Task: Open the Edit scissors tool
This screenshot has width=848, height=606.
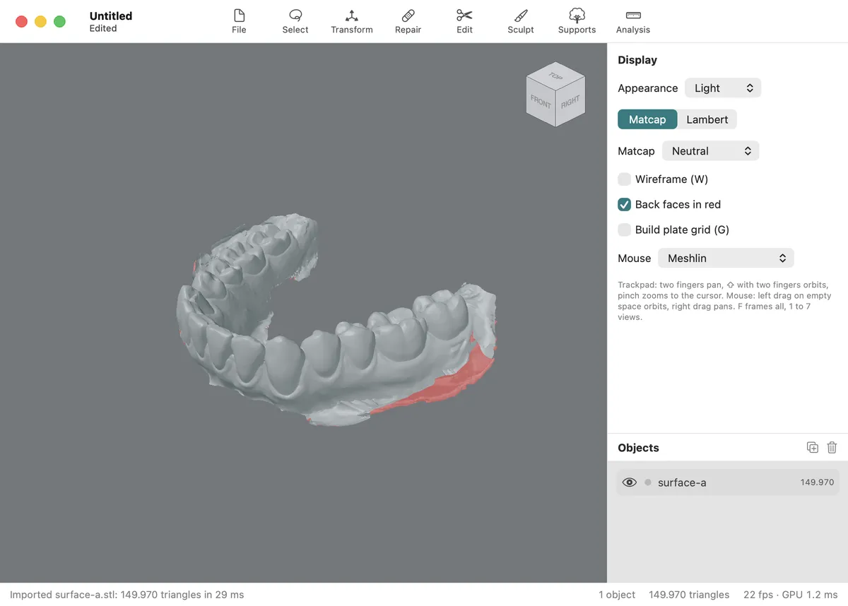Action: [464, 21]
